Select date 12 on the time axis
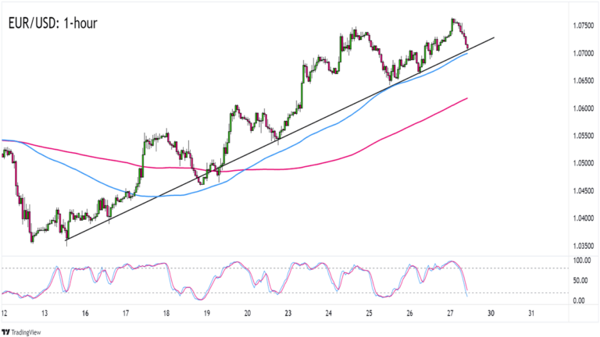The width and height of the screenshot is (600, 337). 4,314
